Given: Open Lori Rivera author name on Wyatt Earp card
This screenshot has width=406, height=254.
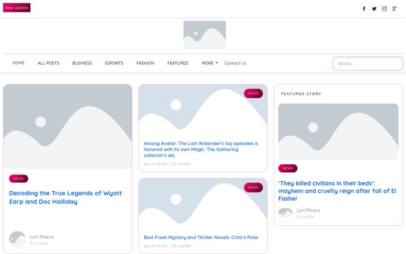Looking at the screenshot, I should 42,237.
